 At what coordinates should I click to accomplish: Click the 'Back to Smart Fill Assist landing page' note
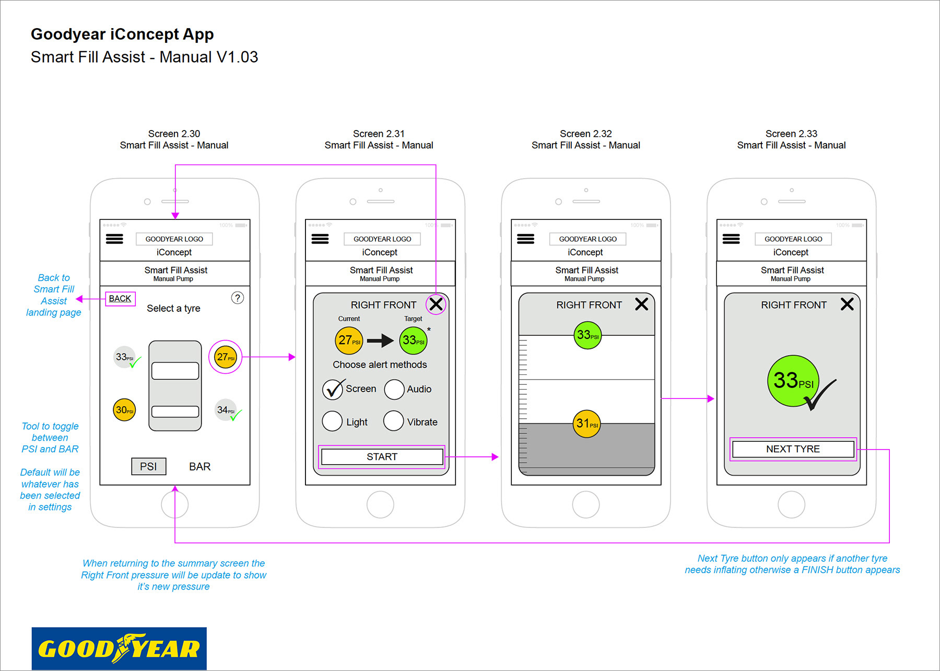pos(54,295)
